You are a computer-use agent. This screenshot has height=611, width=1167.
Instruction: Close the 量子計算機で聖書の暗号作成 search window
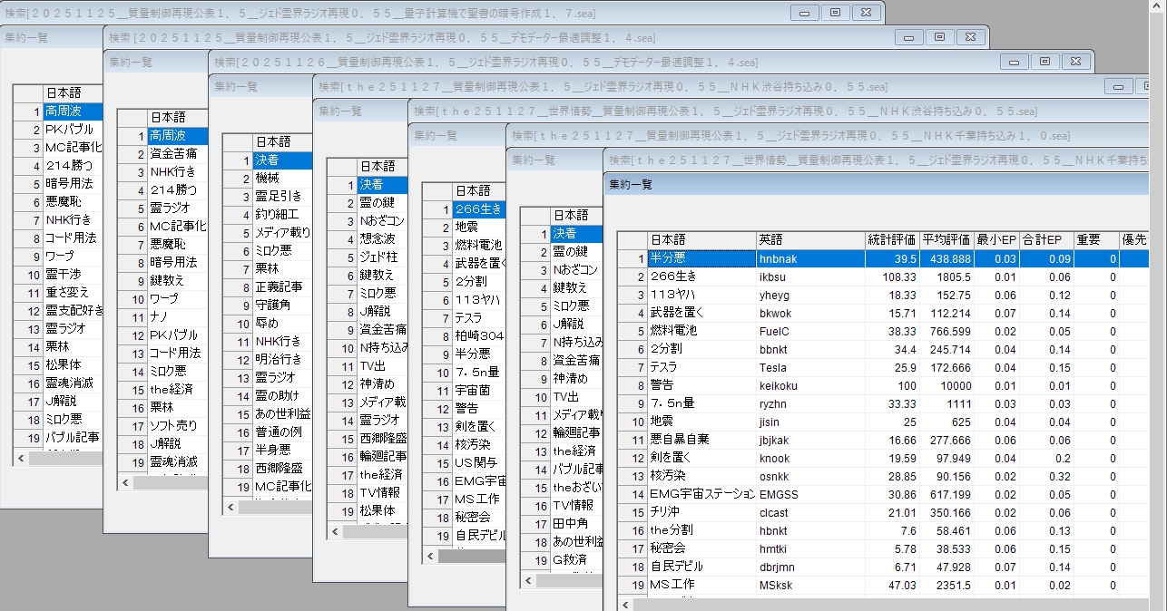tap(866, 13)
